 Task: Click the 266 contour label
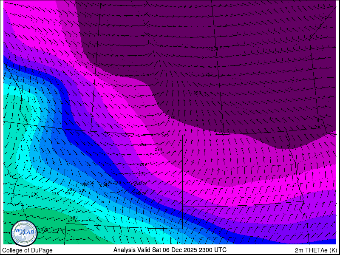(x=143, y=144)
